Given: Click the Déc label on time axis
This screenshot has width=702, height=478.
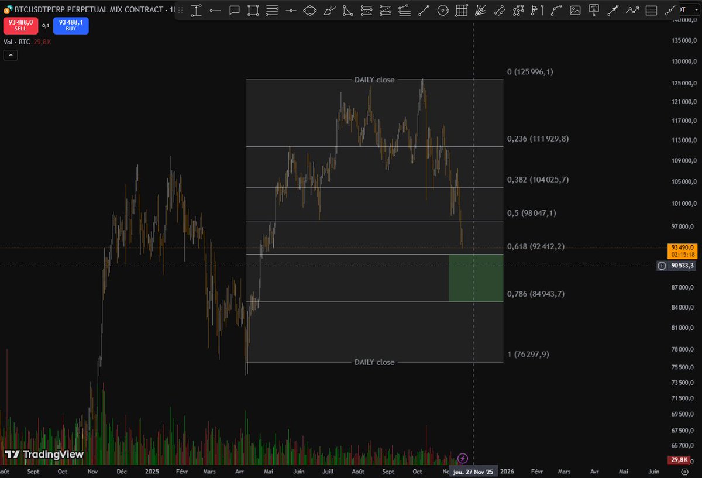Looking at the screenshot, I should tap(122, 471).
